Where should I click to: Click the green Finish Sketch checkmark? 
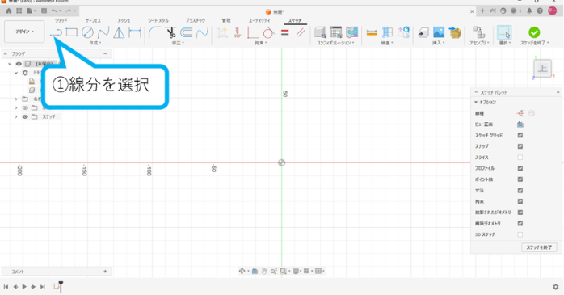(x=534, y=32)
